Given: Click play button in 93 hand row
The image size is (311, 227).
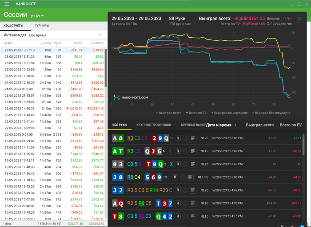Looking at the screenshot, I should 185,164.
